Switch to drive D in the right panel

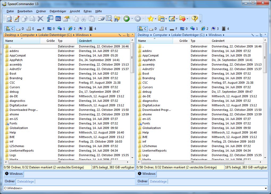154,29
